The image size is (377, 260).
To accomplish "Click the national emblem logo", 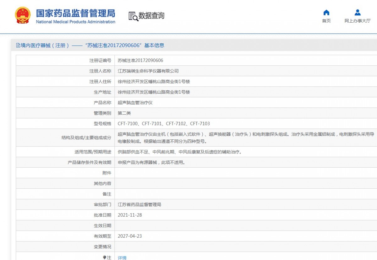I will [x=23, y=15].
